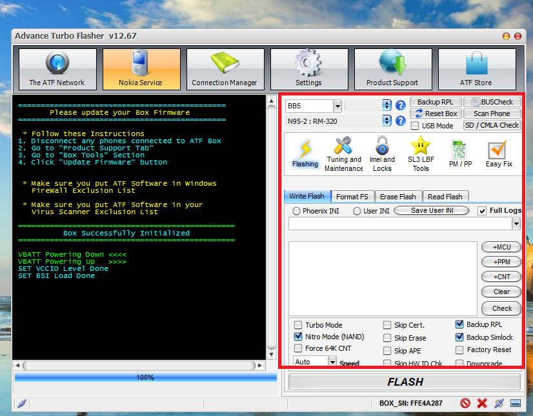Uncheck the Backup RPL checkbox
Viewport: 533px width, 416px height.
[459, 324]
